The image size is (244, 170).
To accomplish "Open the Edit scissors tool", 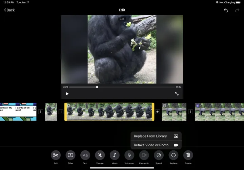I will click(x=56, y=155).
